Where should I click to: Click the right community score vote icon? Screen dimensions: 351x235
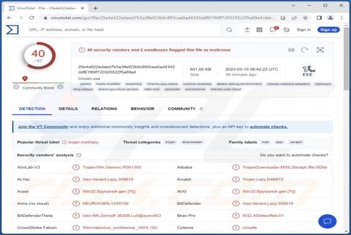pos(60,87)
